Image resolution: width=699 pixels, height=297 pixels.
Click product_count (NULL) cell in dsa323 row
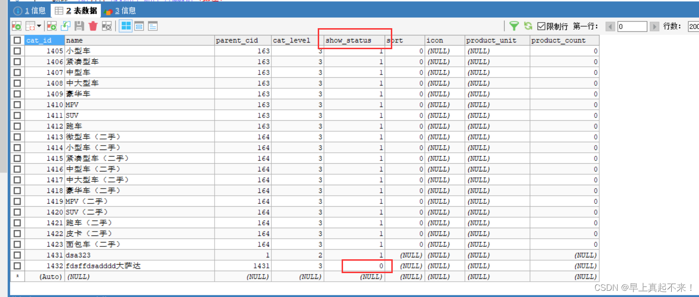pos(564,255)
